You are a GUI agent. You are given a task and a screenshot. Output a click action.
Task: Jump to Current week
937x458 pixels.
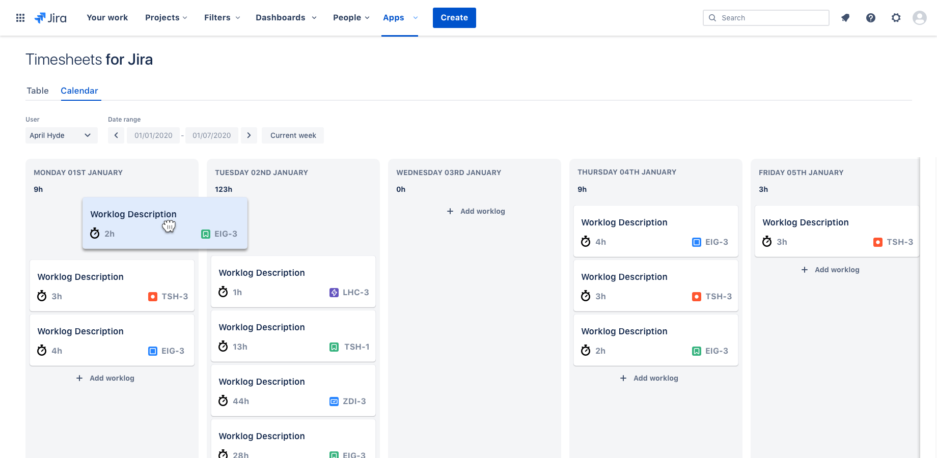pos(293,135)
